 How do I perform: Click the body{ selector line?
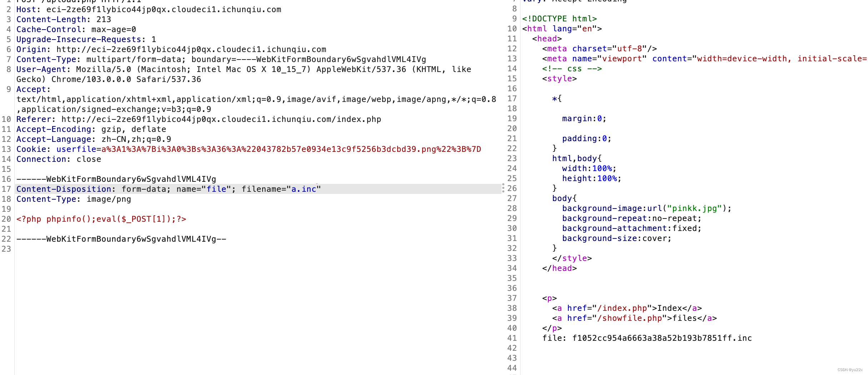(564, 199)
